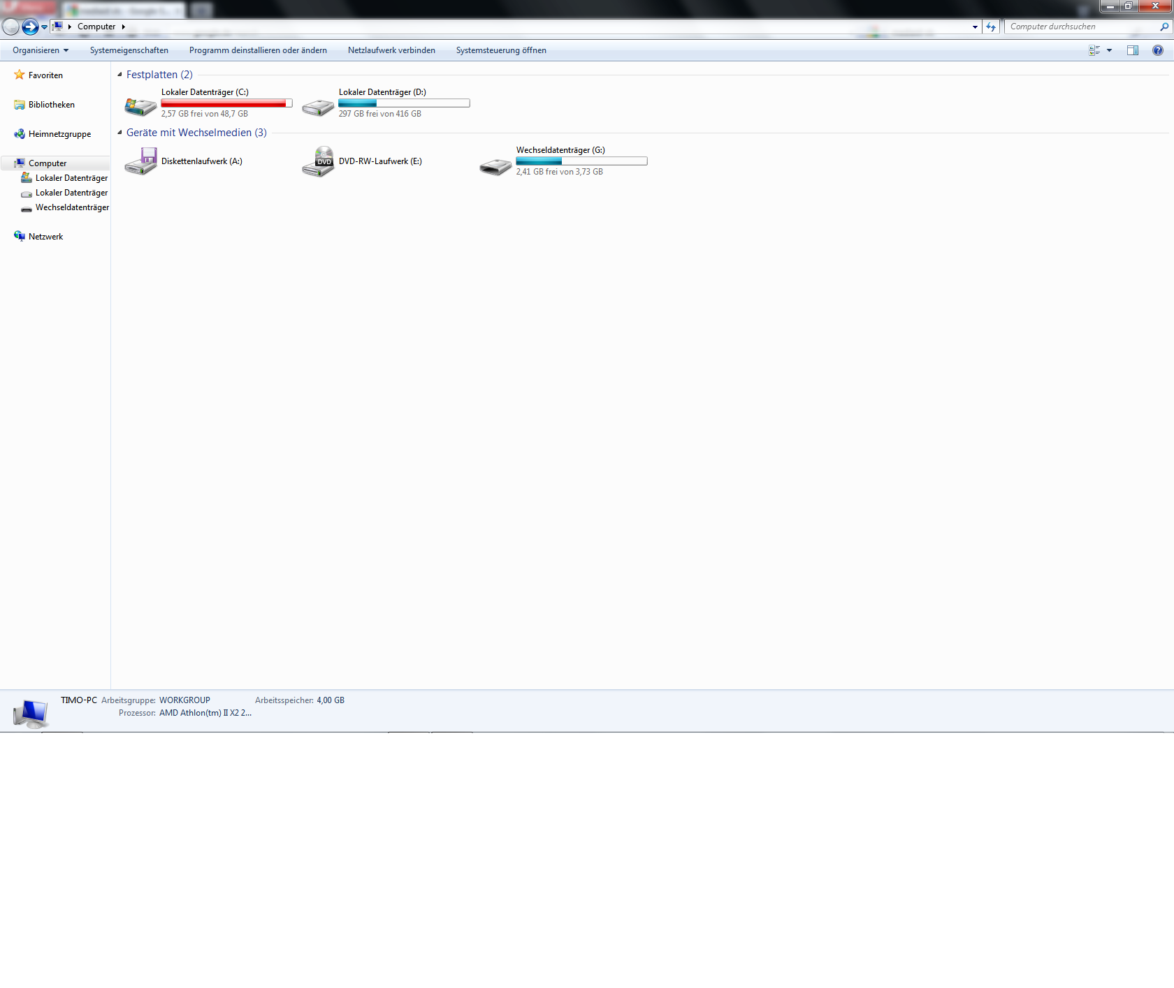This screenshot has height=988, width=1174.
Task: Click the D: drive usage bar
Action: tap(404, 103)
